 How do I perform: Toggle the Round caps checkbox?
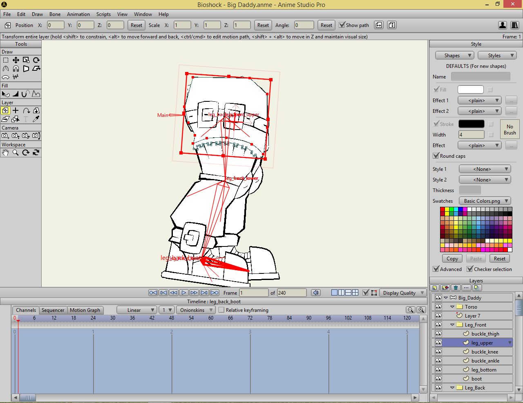(x=436, y=156)
